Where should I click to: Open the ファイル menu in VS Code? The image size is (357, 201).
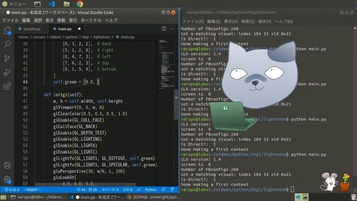(10, 20)
